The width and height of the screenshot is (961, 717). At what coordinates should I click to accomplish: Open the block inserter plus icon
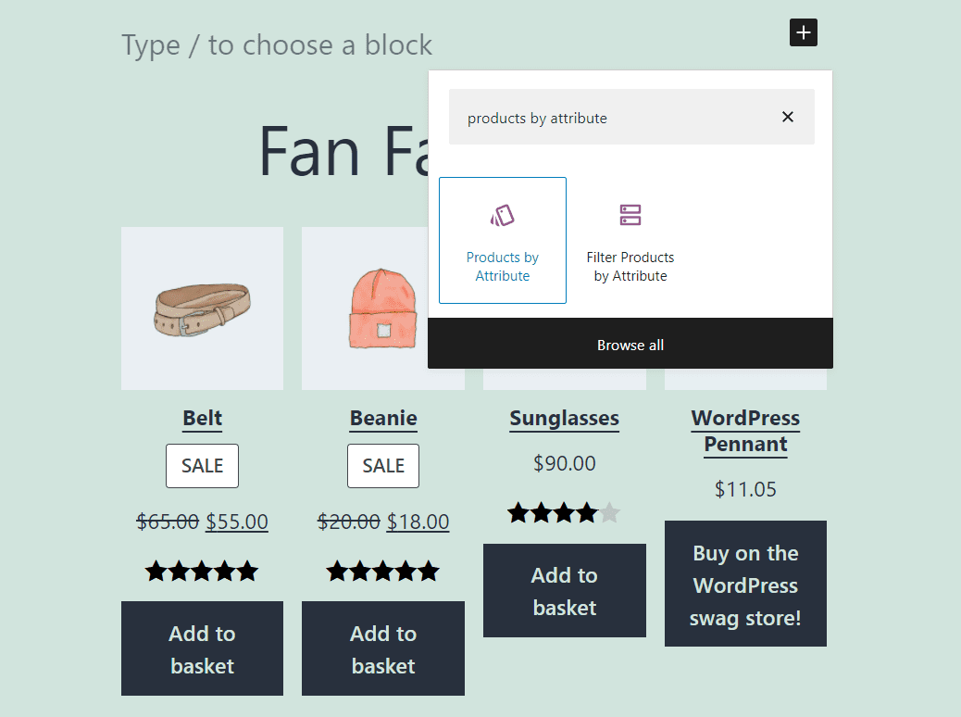(803, 32)
